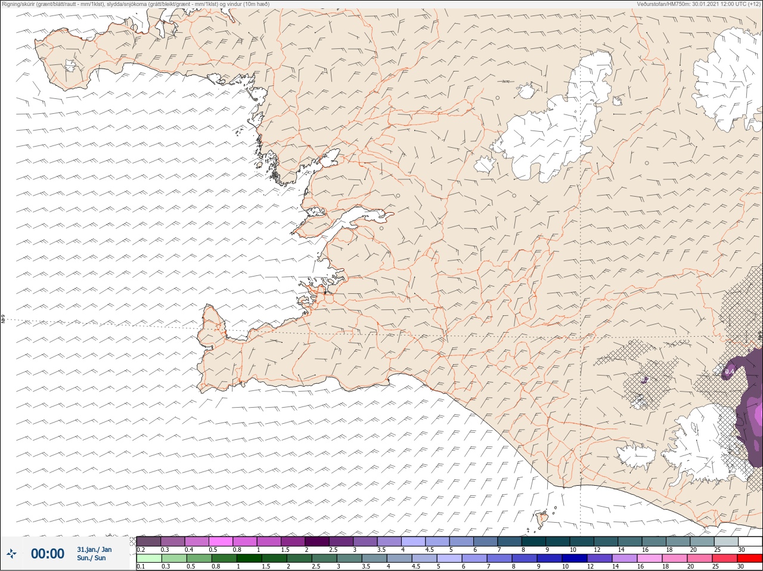The image size is (763, 571).
Task: Click the '0.2' value in top legend row
Action: (x=141, y=550)
